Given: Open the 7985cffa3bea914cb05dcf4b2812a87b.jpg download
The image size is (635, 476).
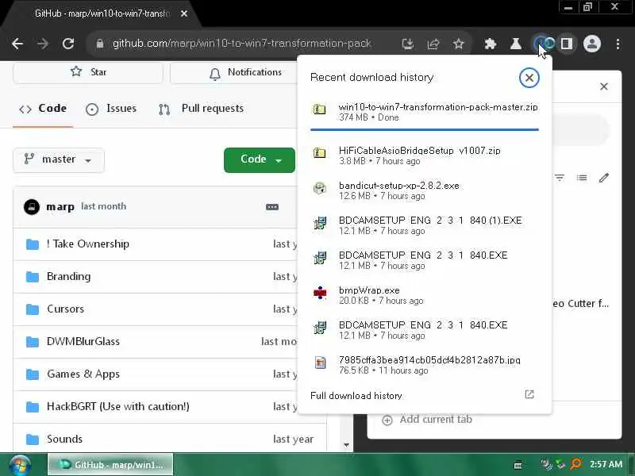Looking at the screenshot, I should (425, 365).
